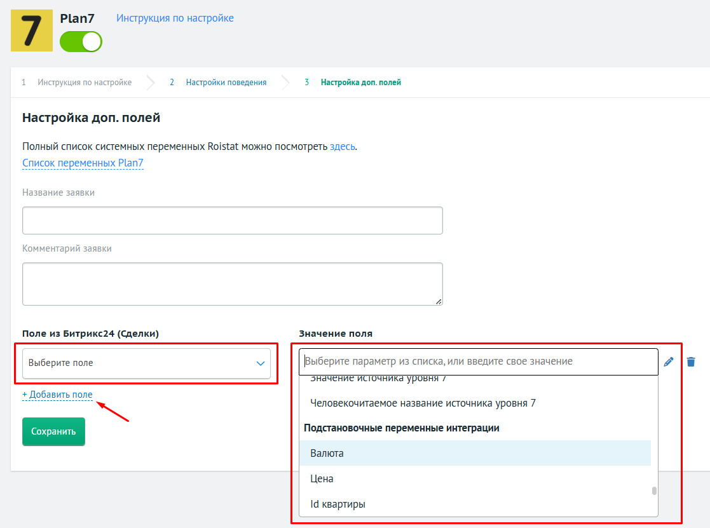This screenshot has height=528, width=710.
Task: Click the Plan7 yellow logo icon
Action: pyautogui.click(x=32, y=30)
